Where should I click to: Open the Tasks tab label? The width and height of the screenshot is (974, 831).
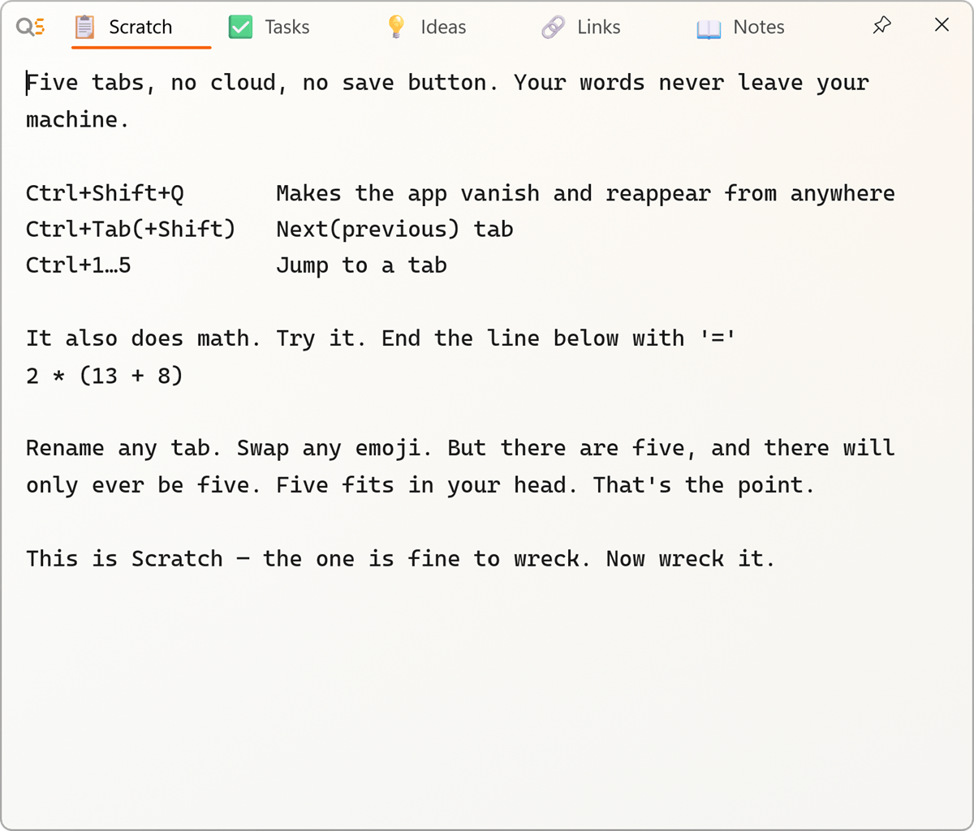(287, 27)
